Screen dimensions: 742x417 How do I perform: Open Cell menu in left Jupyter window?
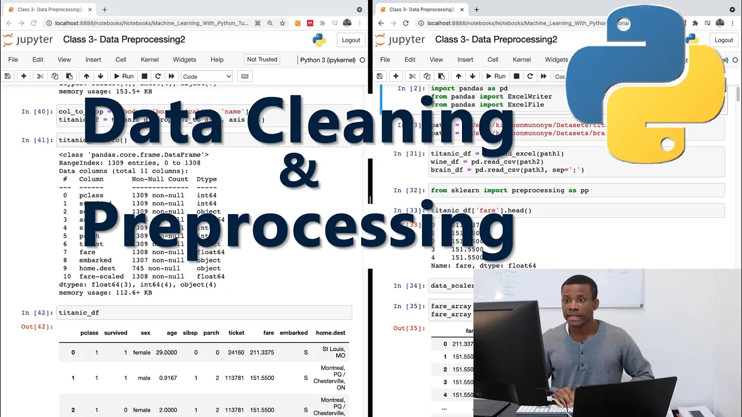pyautogui.click(x=121, y=60)
